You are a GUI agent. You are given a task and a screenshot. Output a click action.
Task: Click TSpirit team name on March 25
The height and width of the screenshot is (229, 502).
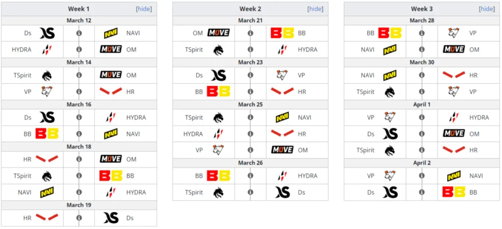click(194, 118)
